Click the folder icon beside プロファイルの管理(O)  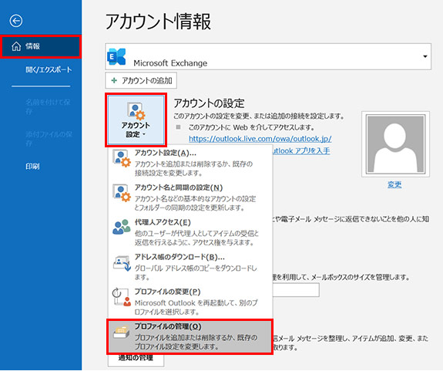click(122, 332)
